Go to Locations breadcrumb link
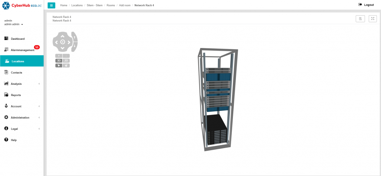 coord(77,5)
